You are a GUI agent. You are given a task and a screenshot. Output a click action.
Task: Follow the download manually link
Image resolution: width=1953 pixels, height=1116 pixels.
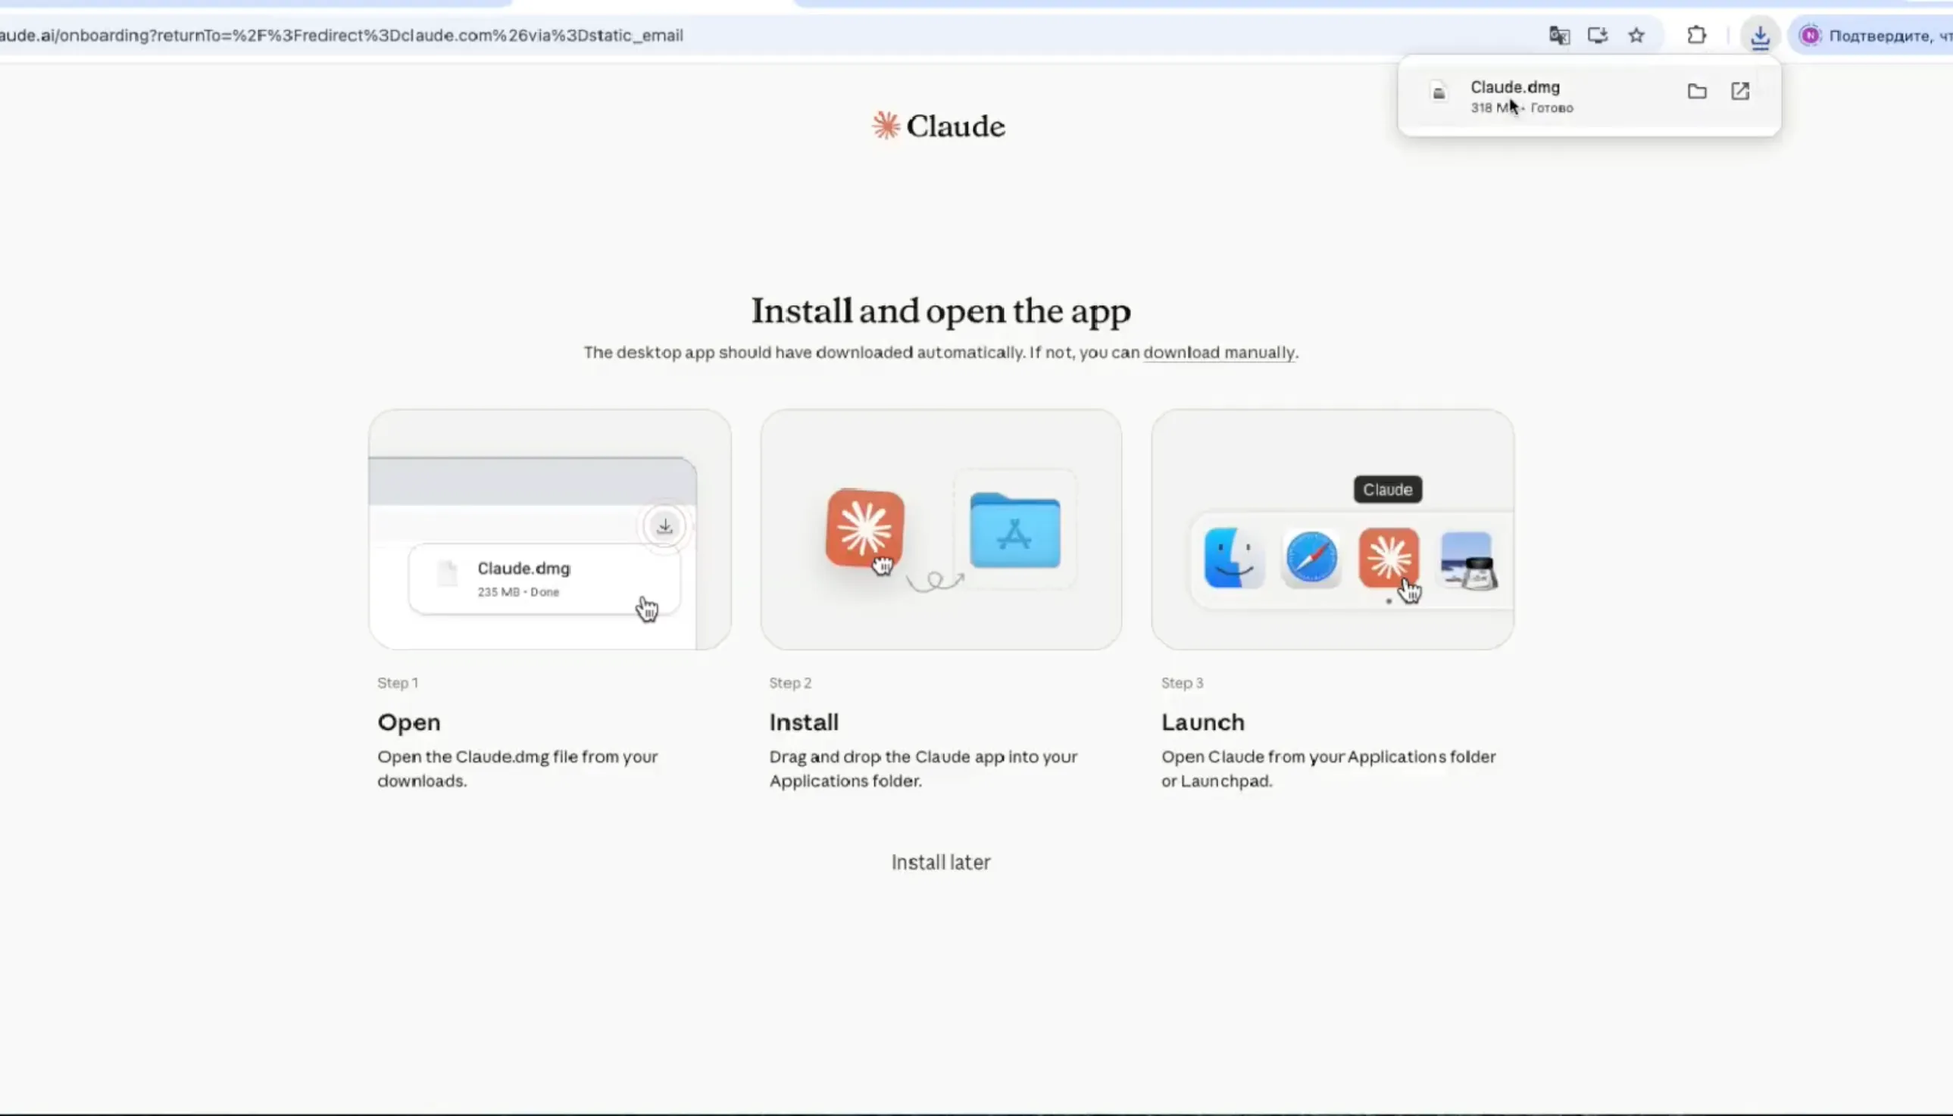point(1218,353)
